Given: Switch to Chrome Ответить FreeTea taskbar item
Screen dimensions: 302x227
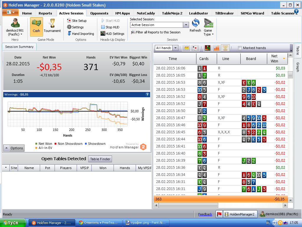Looking at the screenshot, I should pos(99,223).
